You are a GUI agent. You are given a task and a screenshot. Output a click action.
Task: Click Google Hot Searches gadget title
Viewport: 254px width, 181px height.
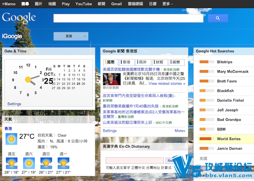point(215,51)
